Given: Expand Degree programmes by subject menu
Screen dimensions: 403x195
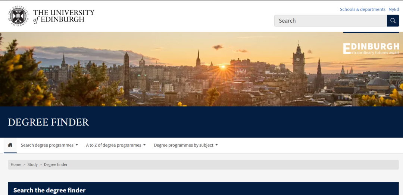Looking at the screenshot, I should pyautogui.click(x=186, y=145).
